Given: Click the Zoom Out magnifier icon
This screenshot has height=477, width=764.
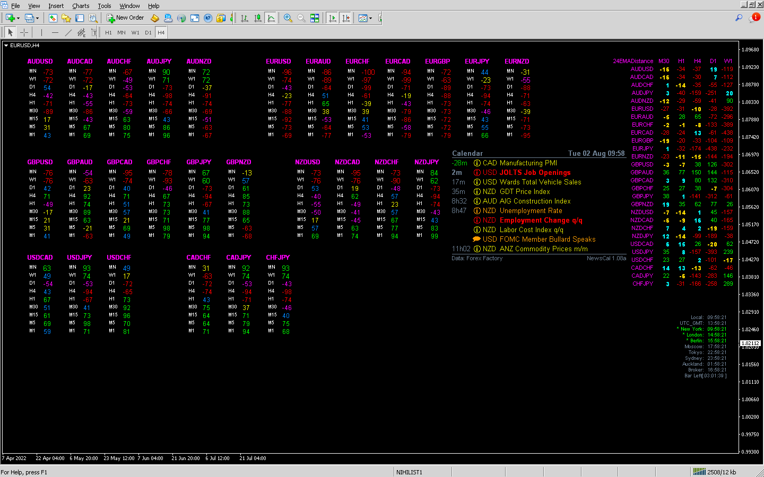Looking at the screenshot, I should 301,18.
